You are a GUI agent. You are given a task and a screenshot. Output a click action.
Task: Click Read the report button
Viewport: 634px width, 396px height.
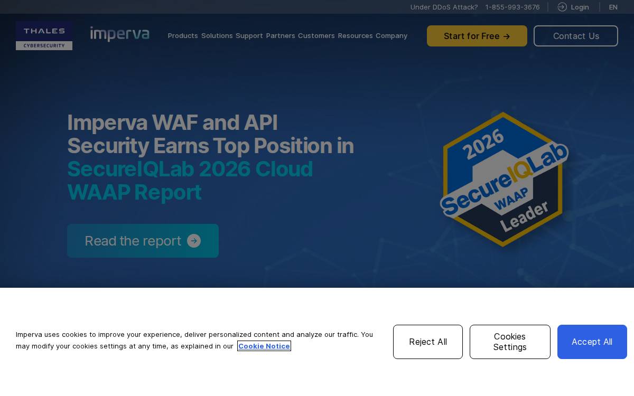point(143,241)
